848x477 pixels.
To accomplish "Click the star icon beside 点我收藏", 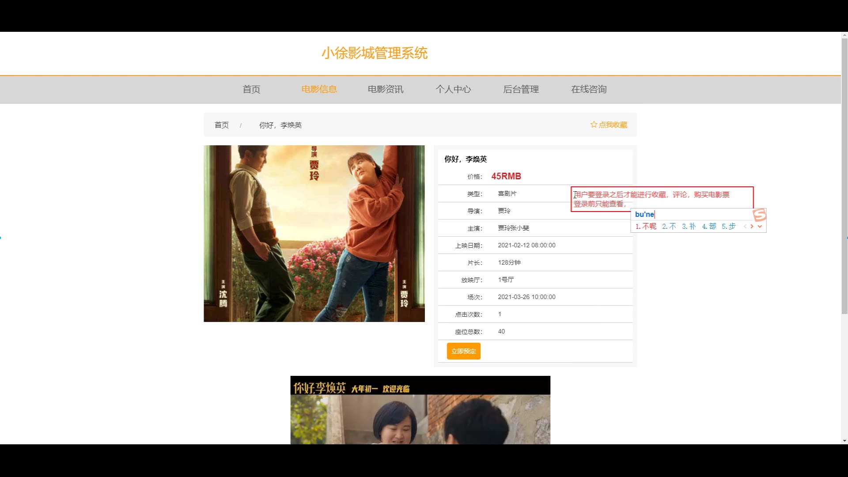I will [x=594, y=125].
